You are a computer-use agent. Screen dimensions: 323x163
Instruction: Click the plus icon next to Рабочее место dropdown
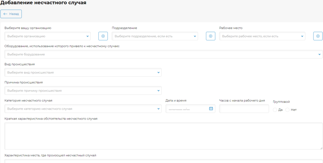pos(318,36)
